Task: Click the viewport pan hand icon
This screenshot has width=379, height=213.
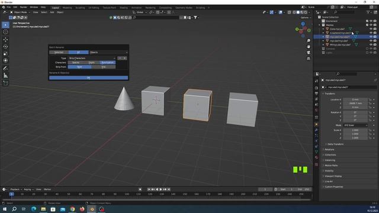Action: tap(309, 46)
